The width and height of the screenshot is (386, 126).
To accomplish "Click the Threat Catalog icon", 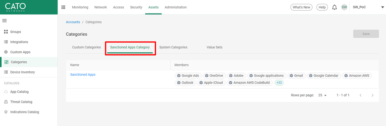I will [6, 102].
